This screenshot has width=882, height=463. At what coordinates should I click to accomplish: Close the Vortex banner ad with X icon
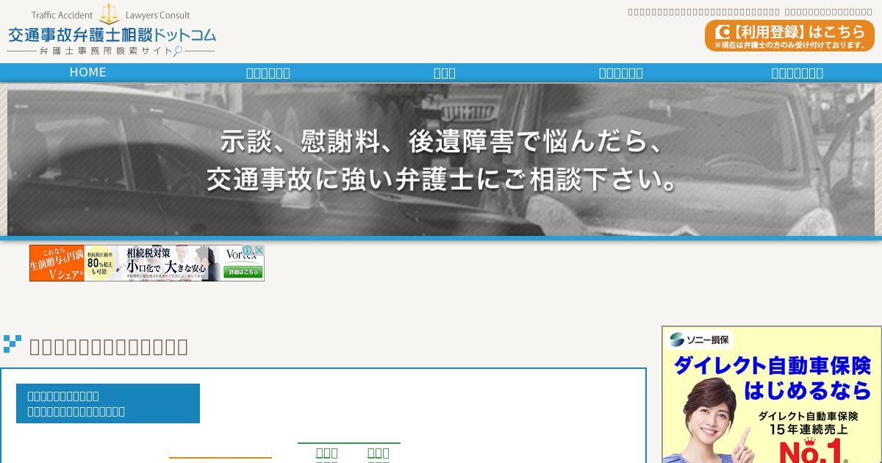tap(259, 250)
